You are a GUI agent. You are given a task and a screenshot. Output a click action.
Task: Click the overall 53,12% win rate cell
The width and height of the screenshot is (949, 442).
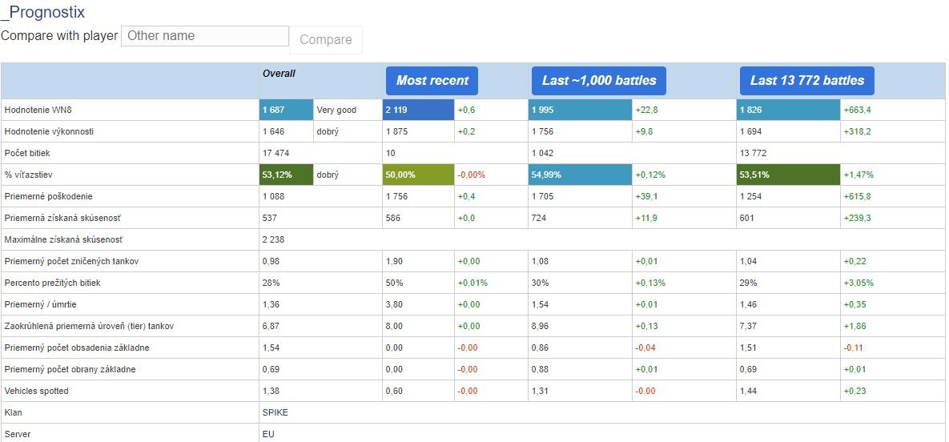(286, 175)
